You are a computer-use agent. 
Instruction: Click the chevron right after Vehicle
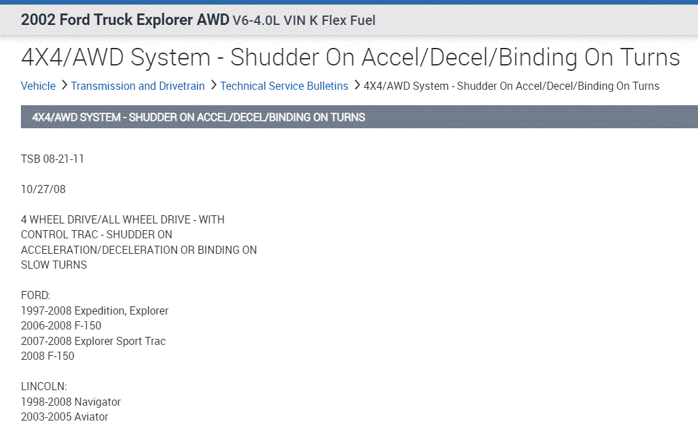point(64,86)
